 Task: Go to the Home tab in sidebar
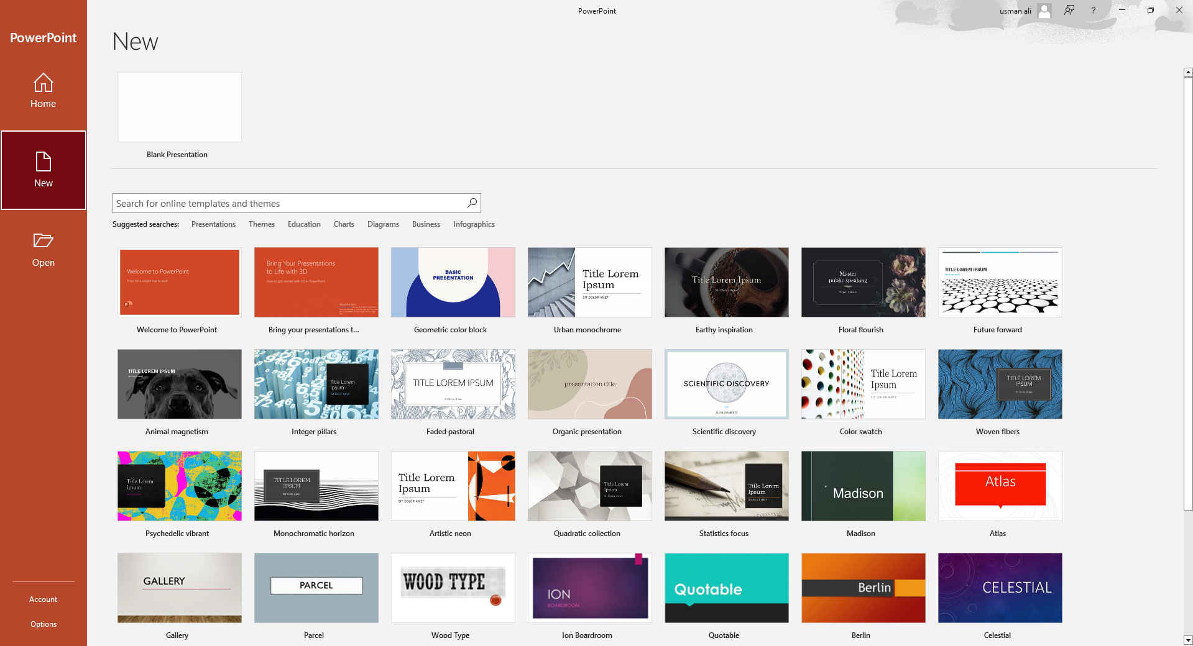[44, 91]
